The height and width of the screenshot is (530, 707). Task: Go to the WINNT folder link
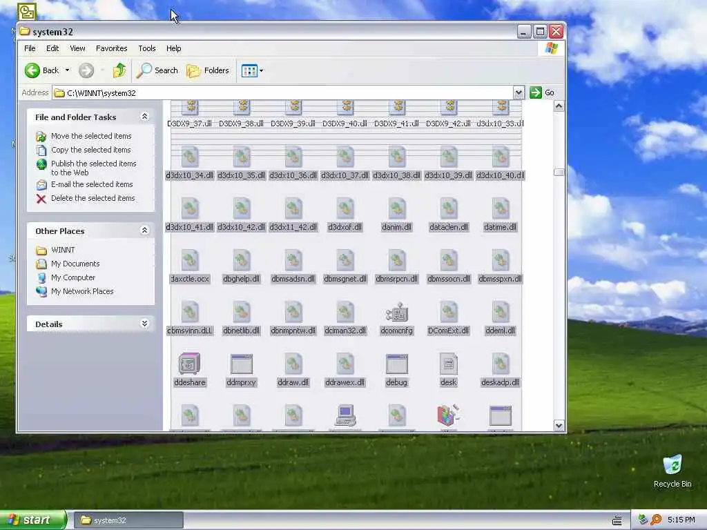coord(63,250)
